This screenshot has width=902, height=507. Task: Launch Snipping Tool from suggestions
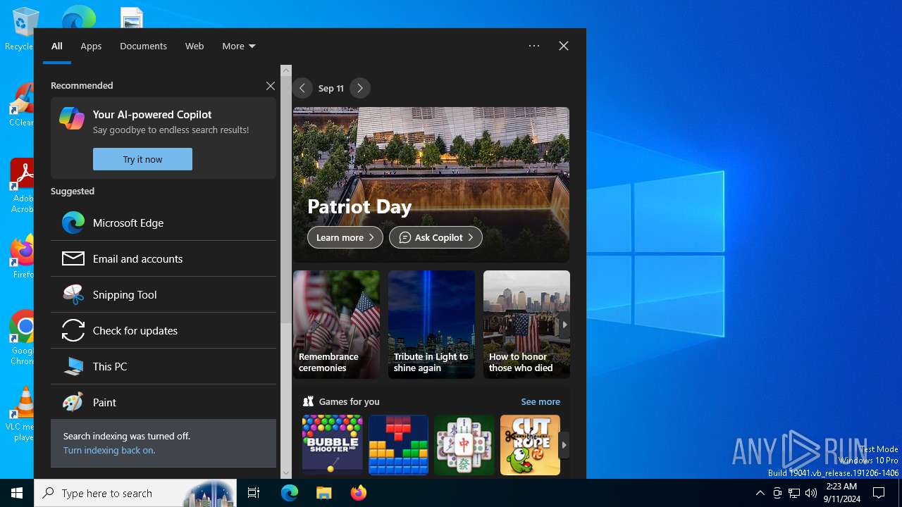[x=163, y=294]
